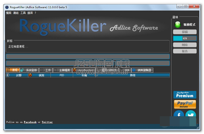
Task: Select the MBR tab
Action: [x=125, y=70]
